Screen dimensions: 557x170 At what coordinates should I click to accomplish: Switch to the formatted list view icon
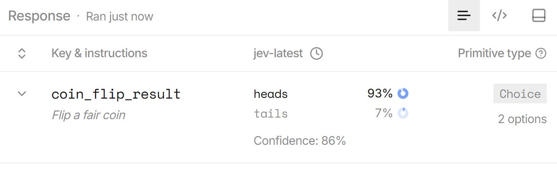pos(464,16)
